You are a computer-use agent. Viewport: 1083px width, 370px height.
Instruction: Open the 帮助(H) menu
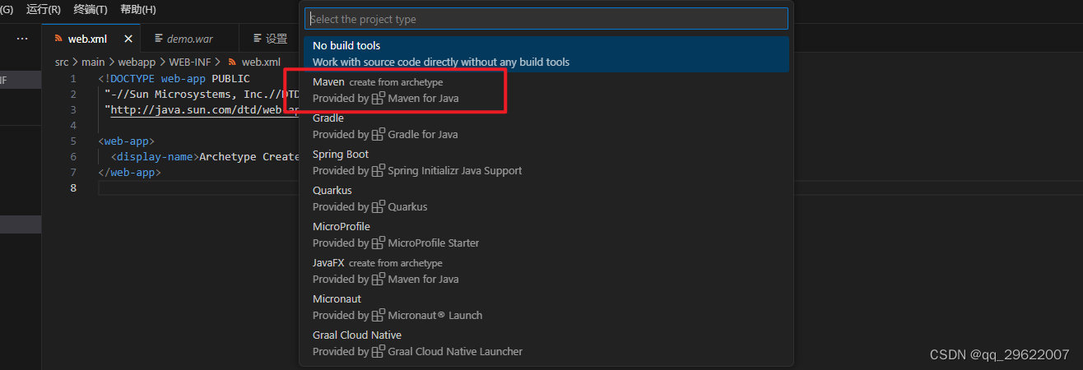(137, 10)
